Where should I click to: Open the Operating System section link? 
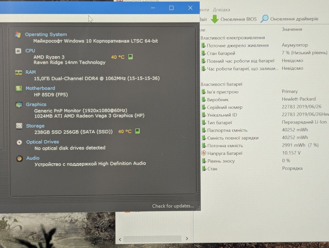click(x=46, y=35)
